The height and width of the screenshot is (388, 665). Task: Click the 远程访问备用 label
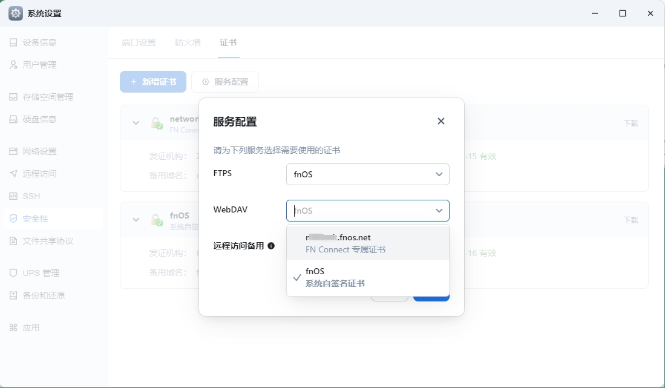point(238,246)
